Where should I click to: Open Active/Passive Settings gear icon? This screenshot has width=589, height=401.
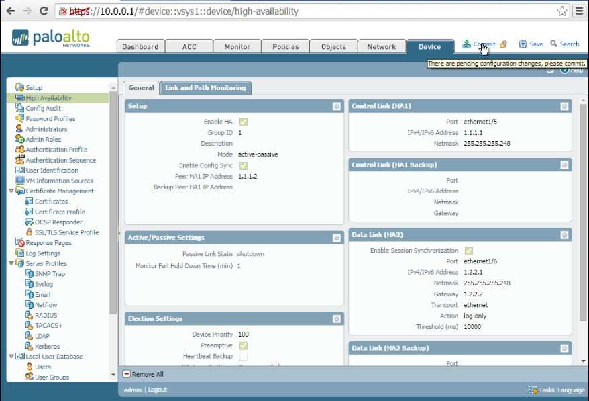[x=337, y=238]
